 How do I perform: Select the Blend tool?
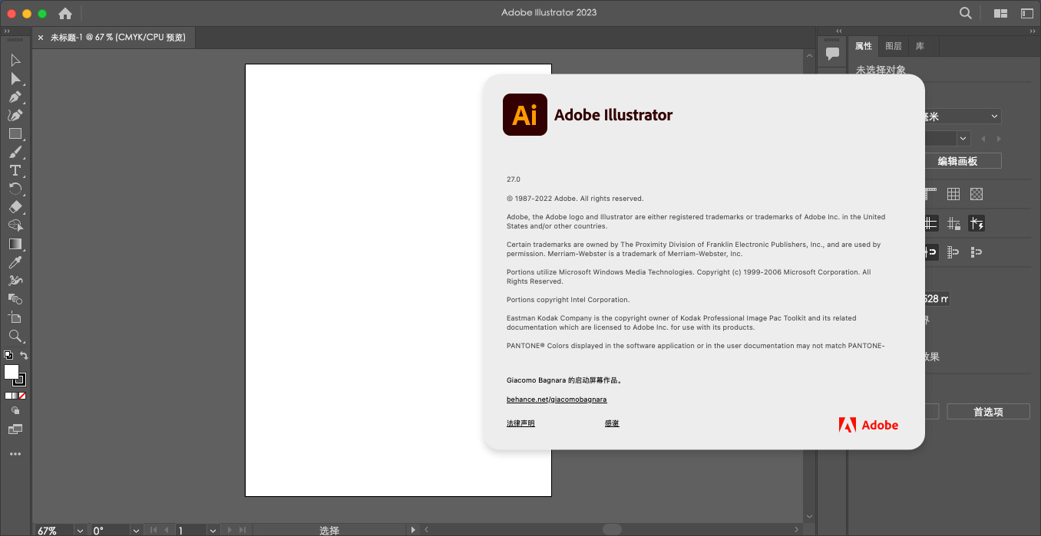click(15, 299)
